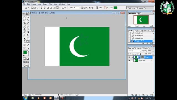This screenshot has height=100, width=177.
Task: Select the Eyedropper tool
Action: pos(28,45)
